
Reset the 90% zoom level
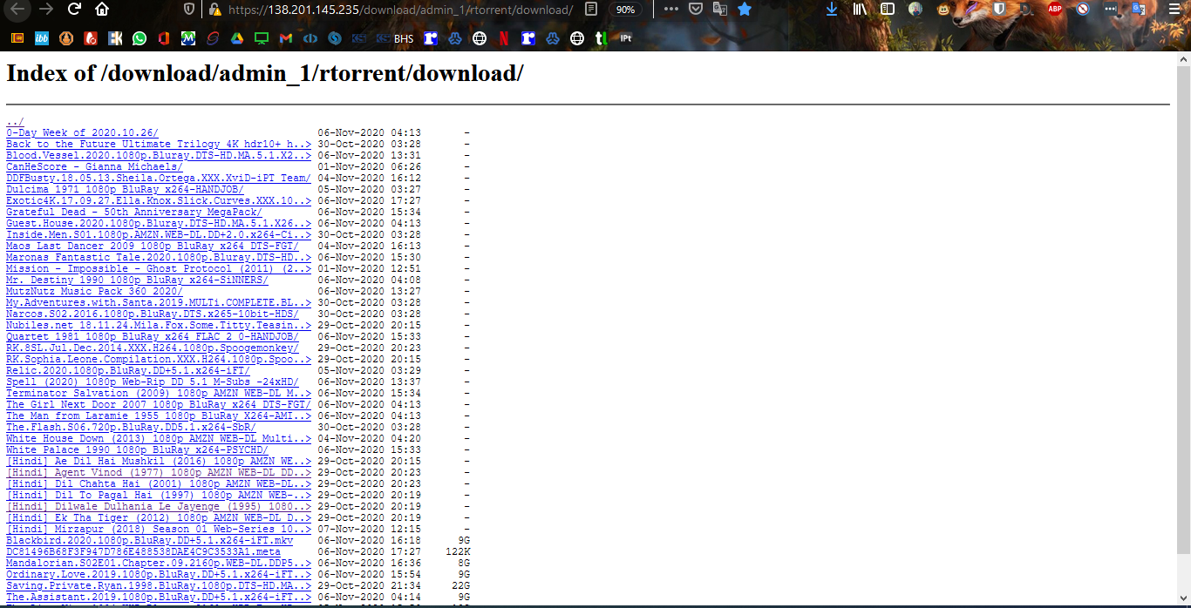pos(624,10)
